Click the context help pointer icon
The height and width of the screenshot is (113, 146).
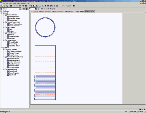pyautogui.click(x=74, y=6)
